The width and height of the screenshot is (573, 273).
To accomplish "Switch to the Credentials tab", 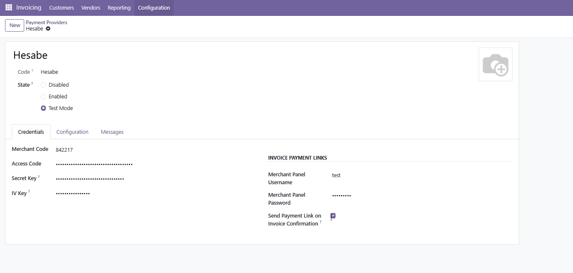I will 31,132.
